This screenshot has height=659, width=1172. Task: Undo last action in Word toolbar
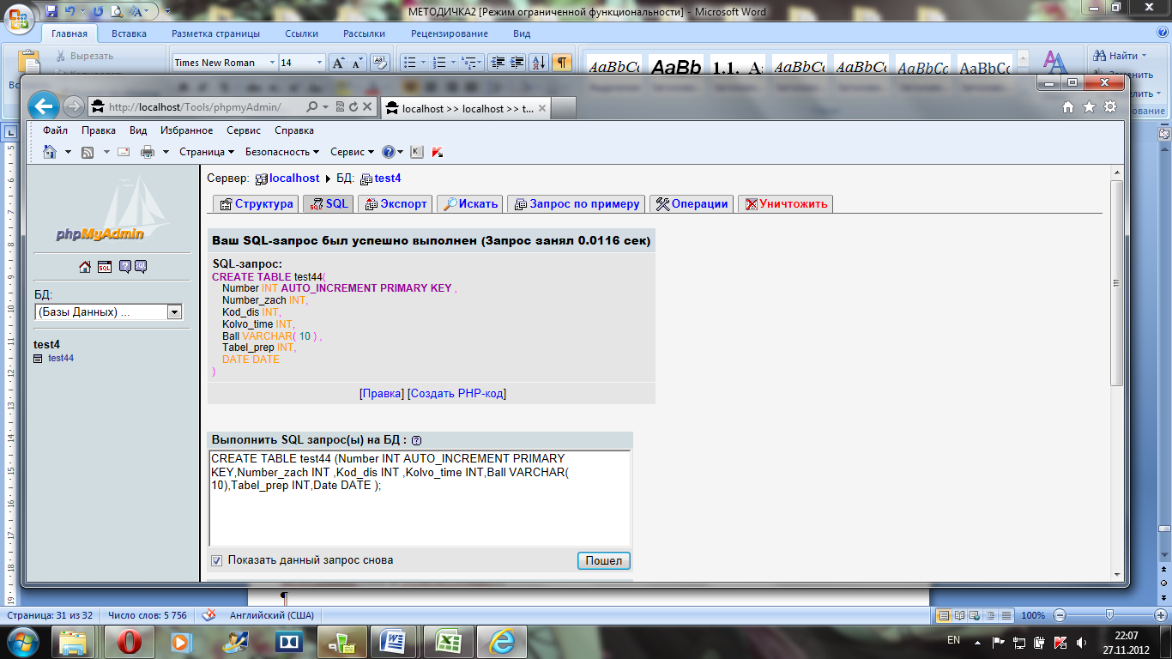[70, 11]
